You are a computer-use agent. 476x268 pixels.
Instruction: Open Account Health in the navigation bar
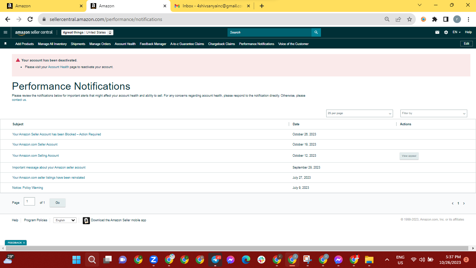[125, 44]
